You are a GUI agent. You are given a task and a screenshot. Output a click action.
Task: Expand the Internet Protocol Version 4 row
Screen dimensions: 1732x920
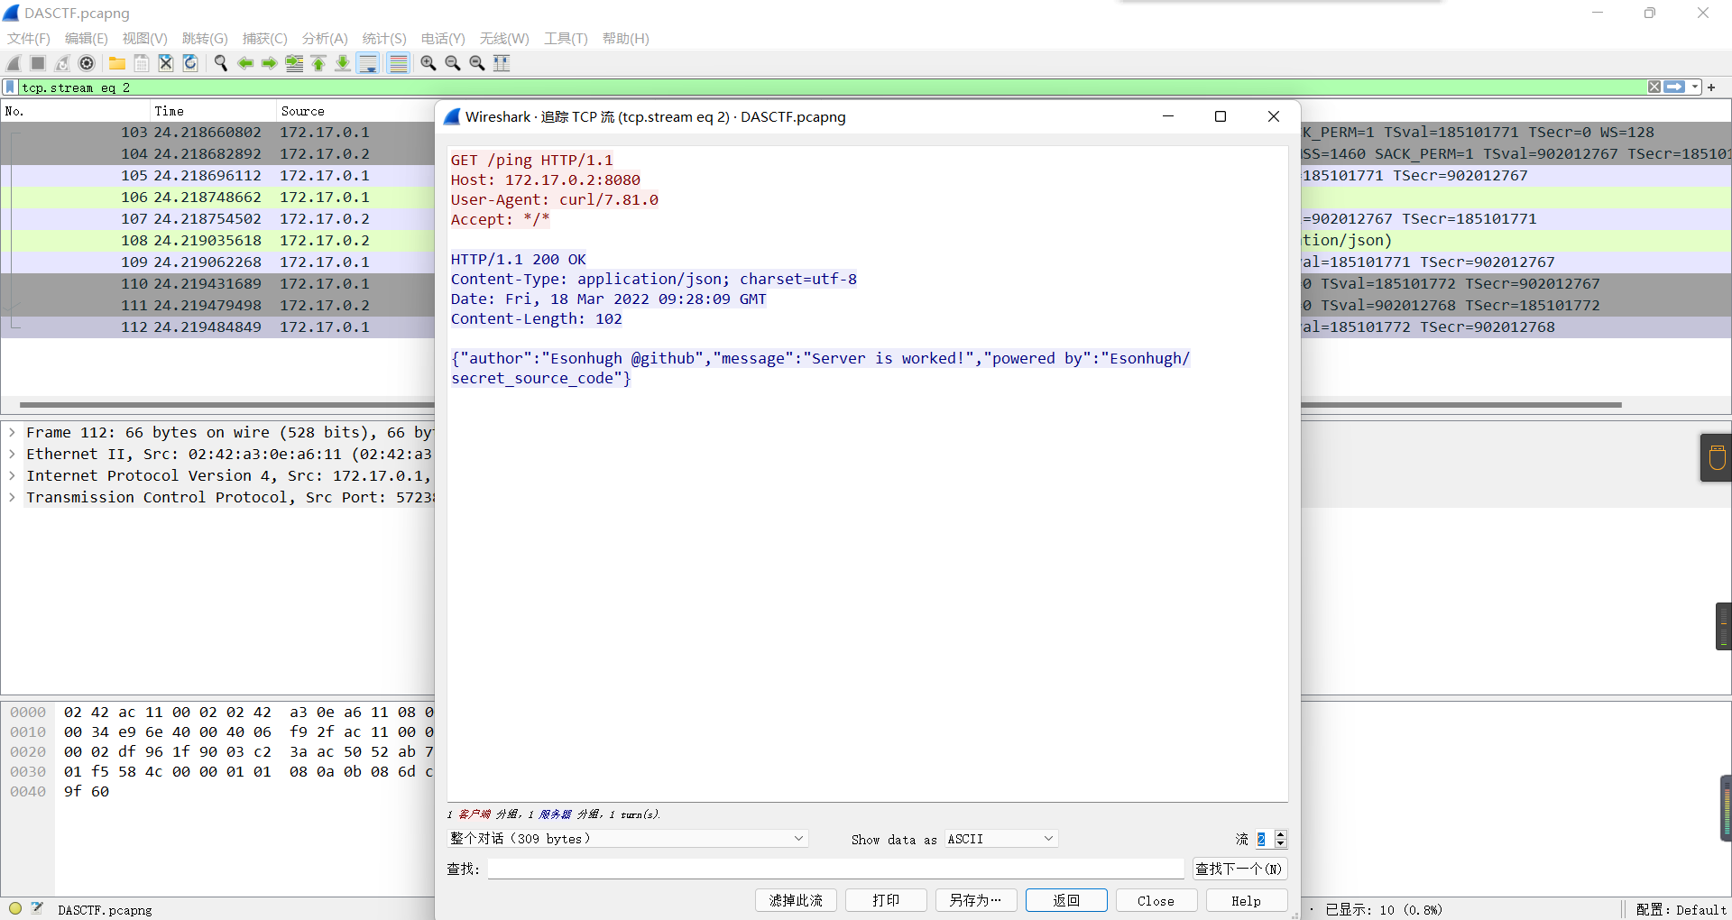click(x=12, y=476)
